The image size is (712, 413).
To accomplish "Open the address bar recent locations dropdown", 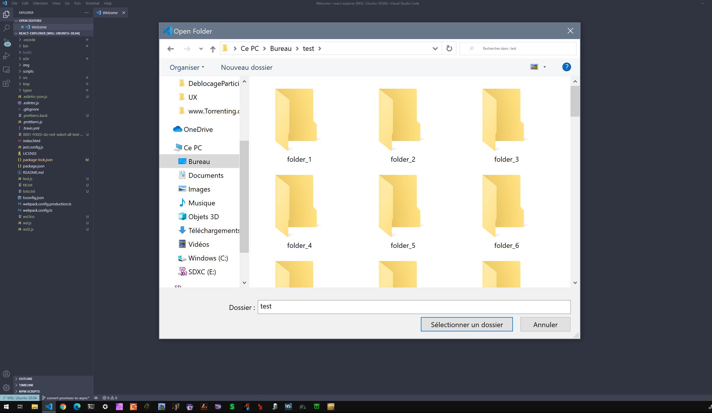I will coord(435,48).
